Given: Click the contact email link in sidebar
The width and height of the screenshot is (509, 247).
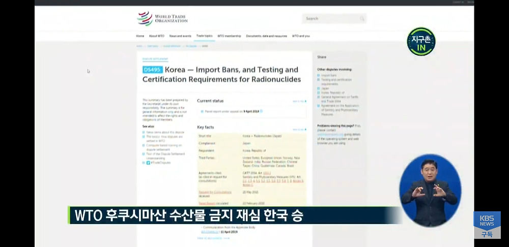Looking at the screenshot, I should (330, 134).
